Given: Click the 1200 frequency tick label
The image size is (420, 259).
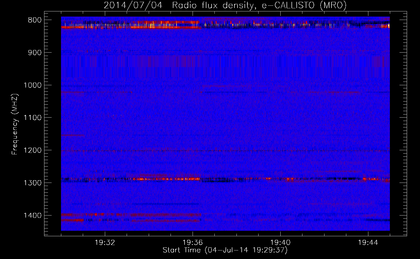Looking at the screenshot, I should point(33,150).
